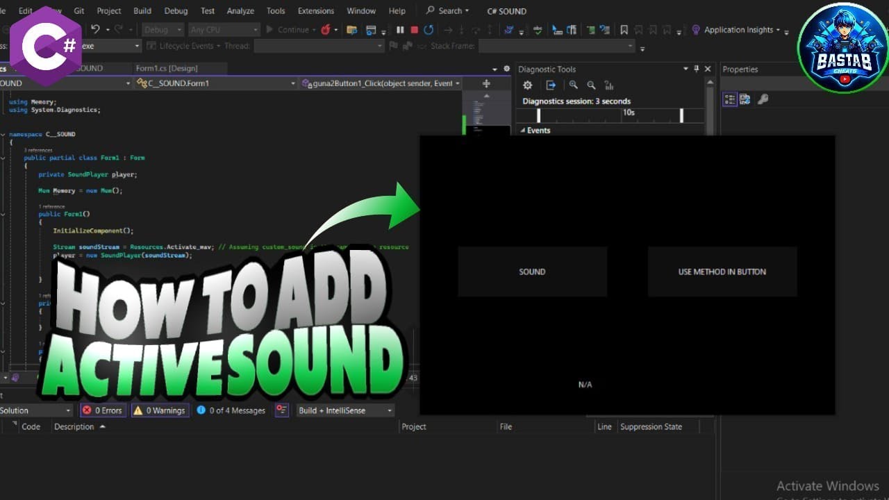889x500 pixels.
Task: Toggle the 0 Errors filter
Action: pyautogui.click(x=103, y=410)
